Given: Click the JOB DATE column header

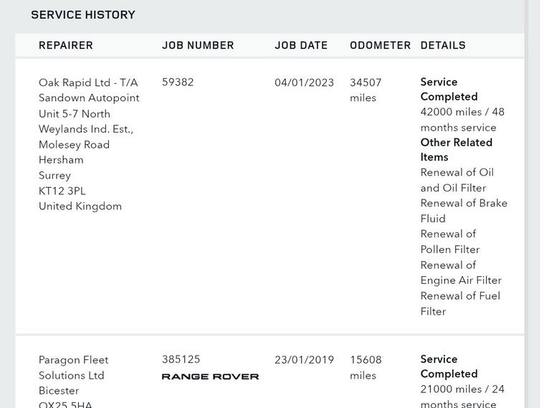Looking at the screenshot, I should (301, 45).
